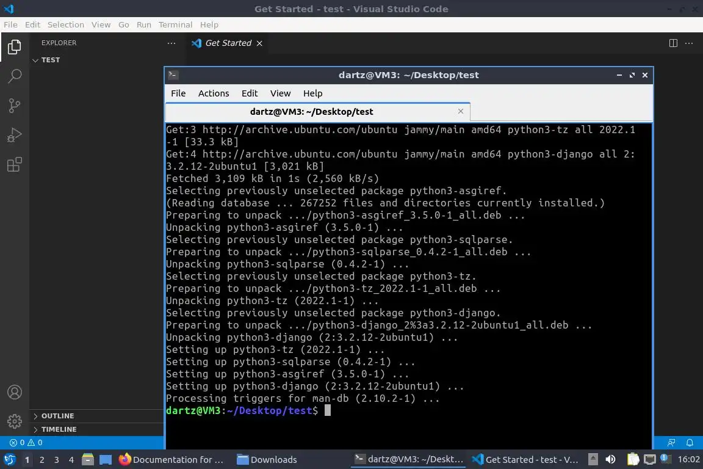Select the Get Started editor tab
Viewport: 703px width, 469px height.
(x=228, y=43)
